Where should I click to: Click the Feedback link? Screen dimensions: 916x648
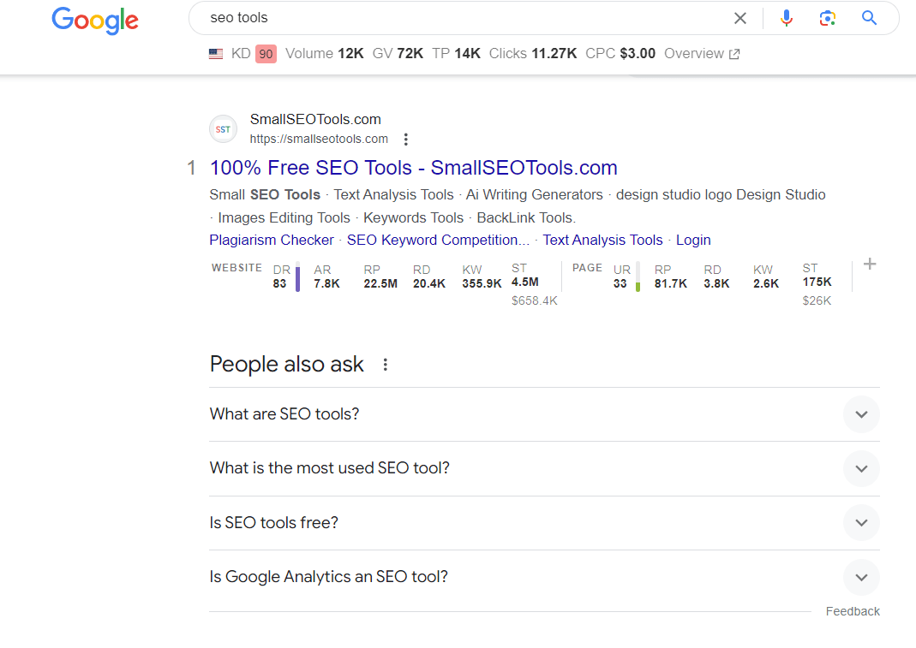[x=853, y=611]
